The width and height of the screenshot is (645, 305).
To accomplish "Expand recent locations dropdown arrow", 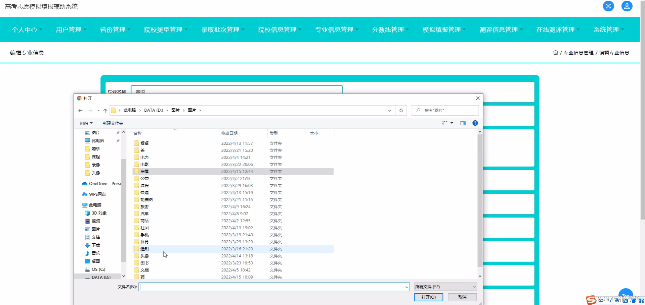I will click(x=98, y=110).
